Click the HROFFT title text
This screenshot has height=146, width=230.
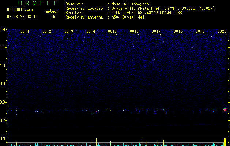[37, 3]
